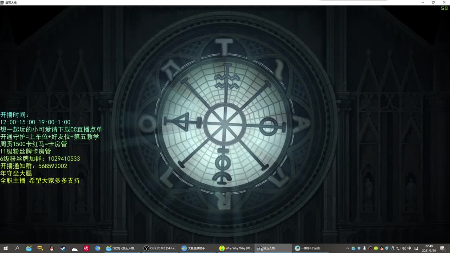The height and width of the screenshot is (253, 450).
Task: Click the line 开通守护=上车位+好友位+第五教学
Action: (x=50, y=137)
